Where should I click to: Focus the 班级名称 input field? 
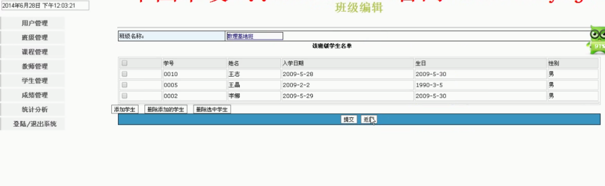254,36
